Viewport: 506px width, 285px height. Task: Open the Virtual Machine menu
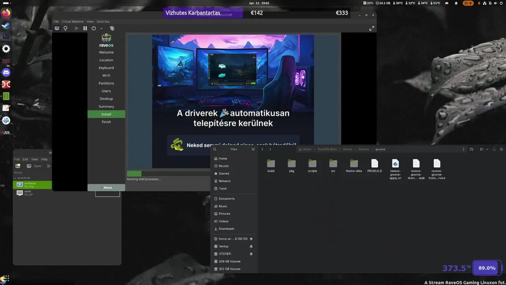pos(73,21)
